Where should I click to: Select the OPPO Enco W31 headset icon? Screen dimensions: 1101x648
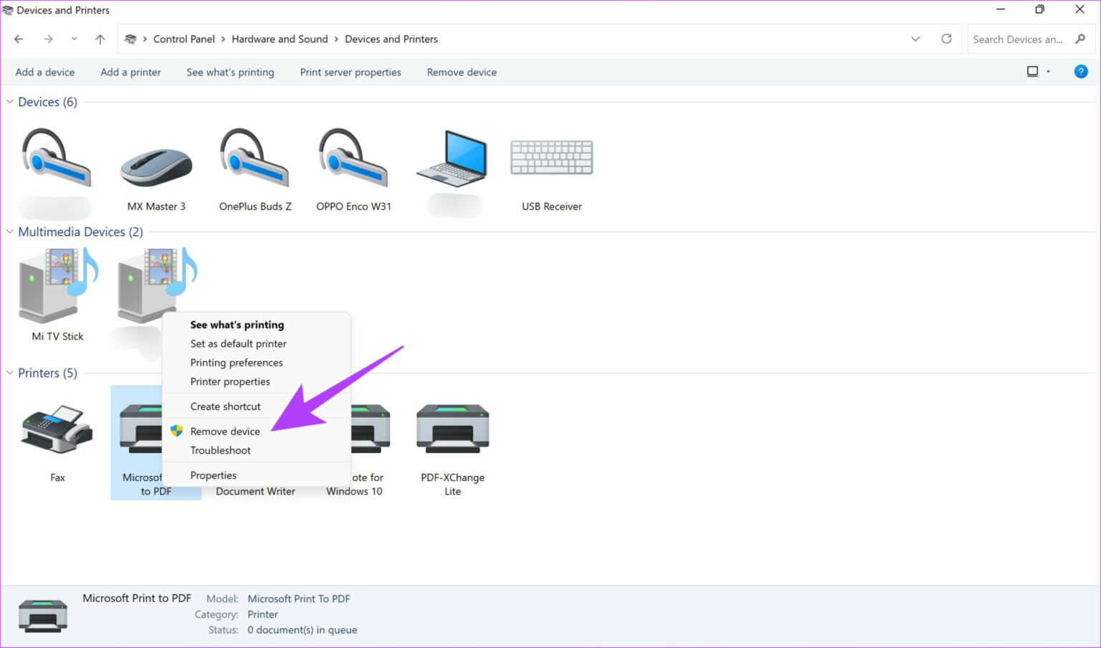(x=353, y=158)
